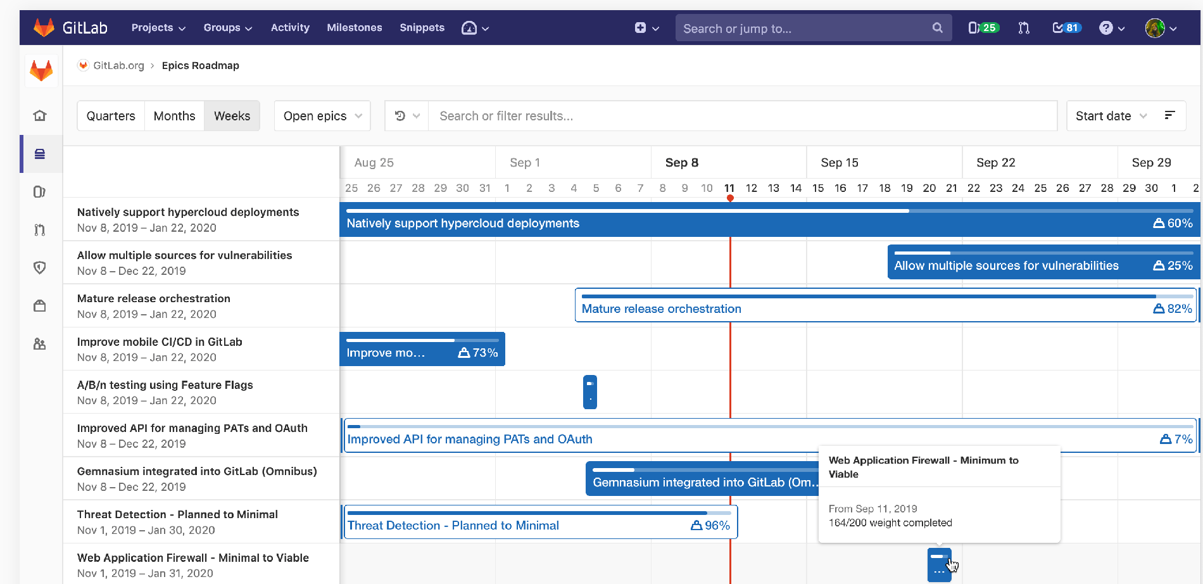Click the Mature release orchestration 82% timeline bar
This screenshot has height=584, width=1203.
pyautogui.click(x=886, y=305)
